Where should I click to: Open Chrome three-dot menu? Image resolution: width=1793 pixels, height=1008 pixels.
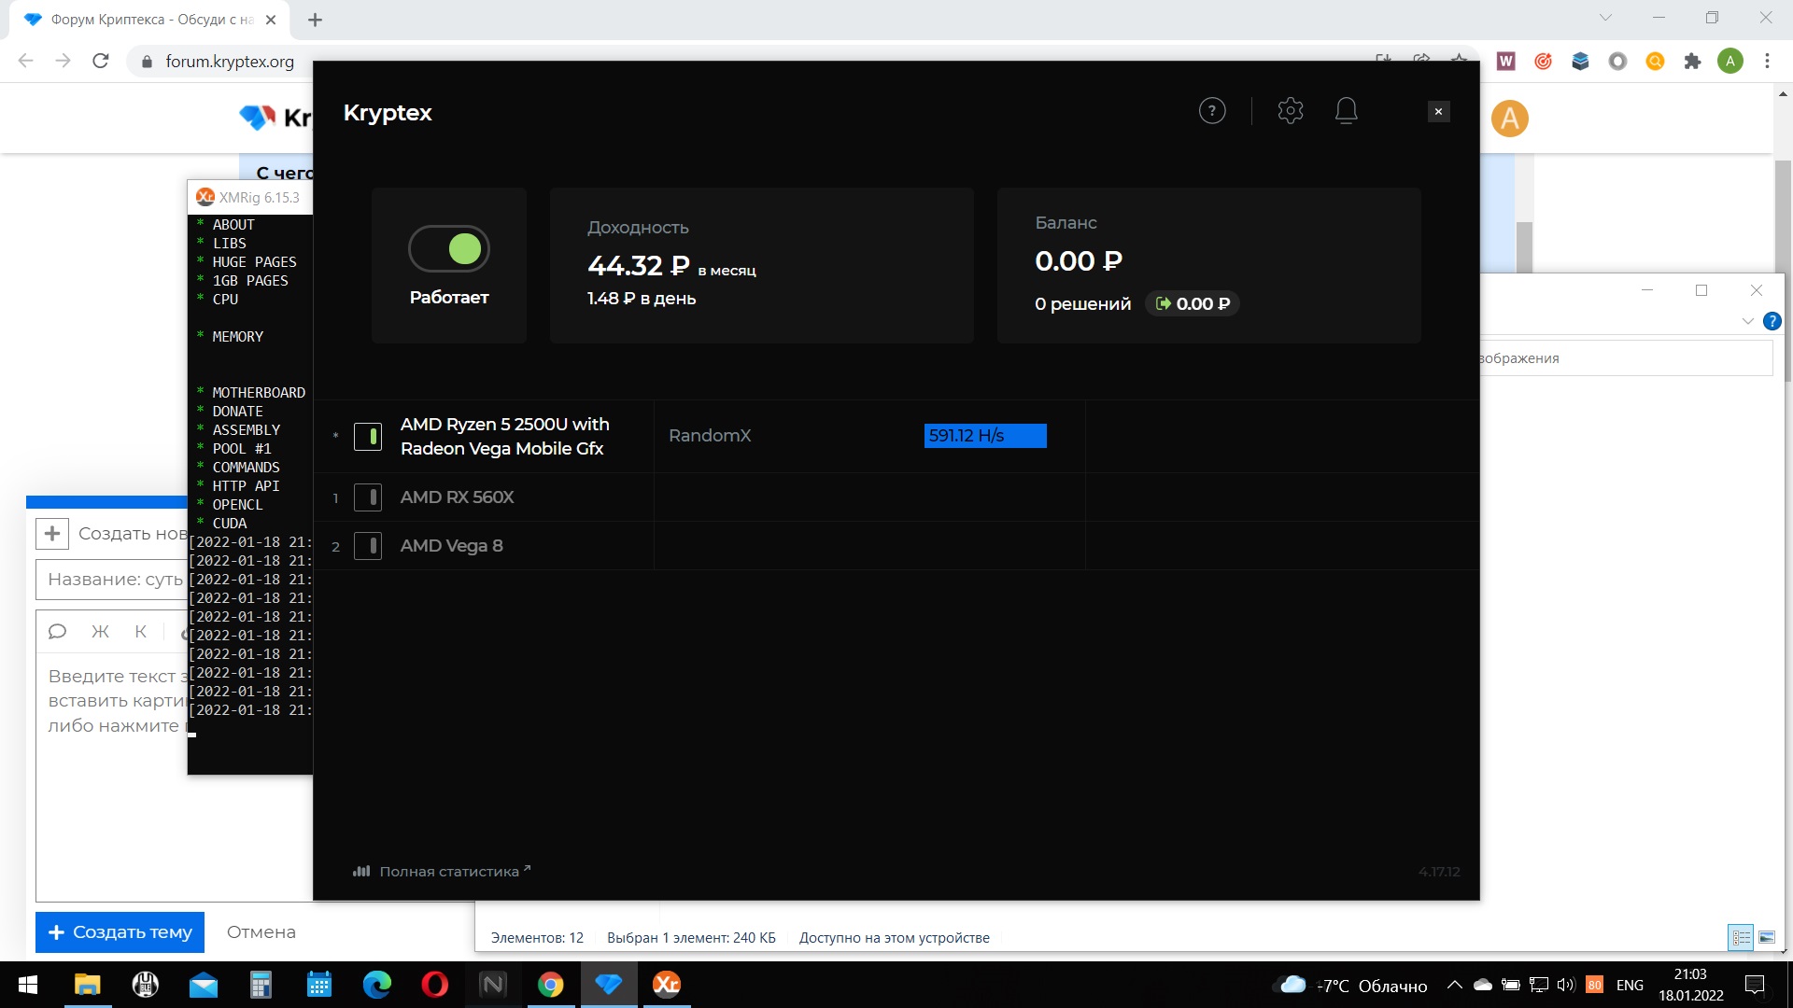[x=1767, y=61]
